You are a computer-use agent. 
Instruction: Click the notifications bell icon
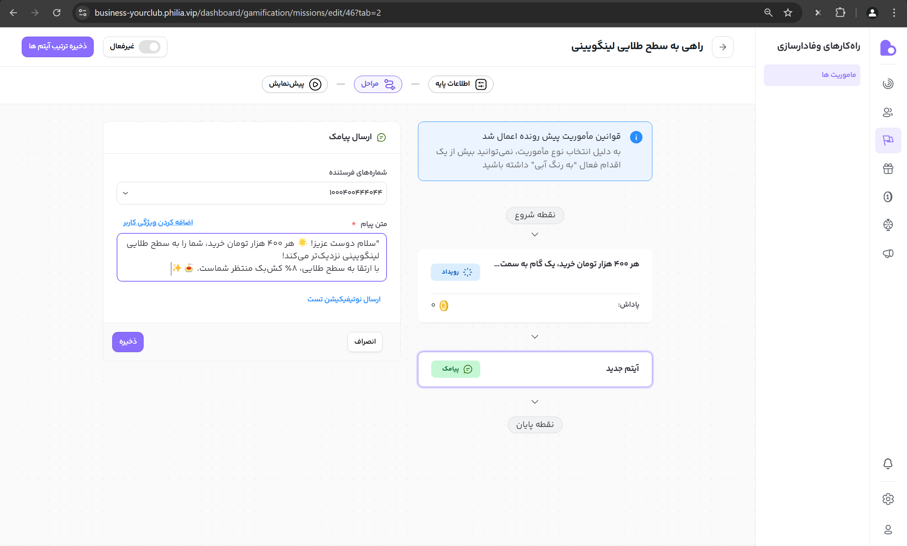click(888, 464)
